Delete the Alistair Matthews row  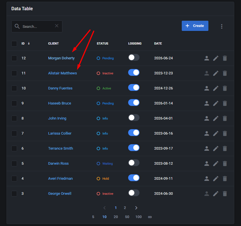[x=225, y=73]
